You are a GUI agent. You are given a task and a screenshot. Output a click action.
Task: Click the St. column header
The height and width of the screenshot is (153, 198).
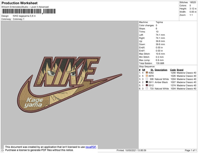click(x=152, y=70)
